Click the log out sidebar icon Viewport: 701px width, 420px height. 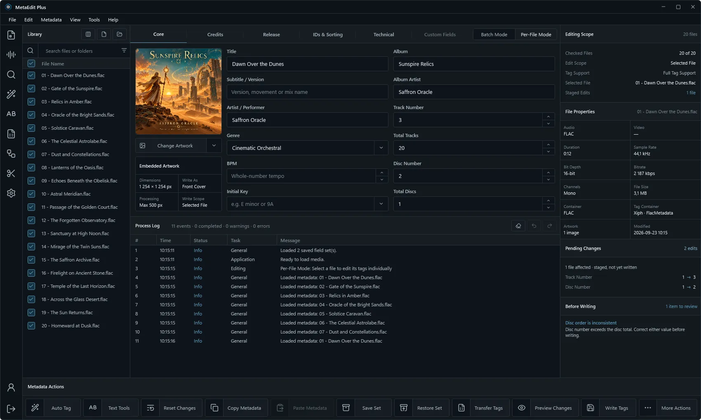coord(11,408)
